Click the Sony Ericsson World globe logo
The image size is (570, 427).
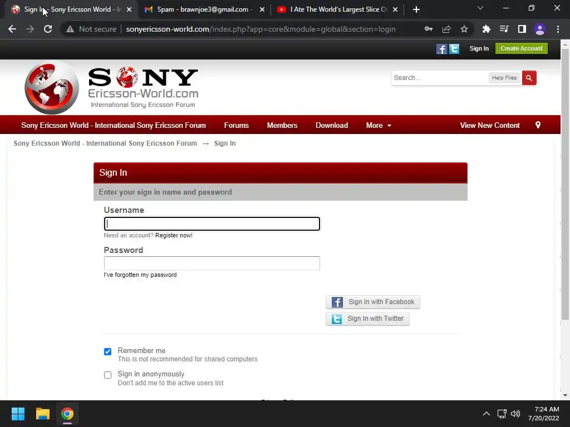pos(52,87)
